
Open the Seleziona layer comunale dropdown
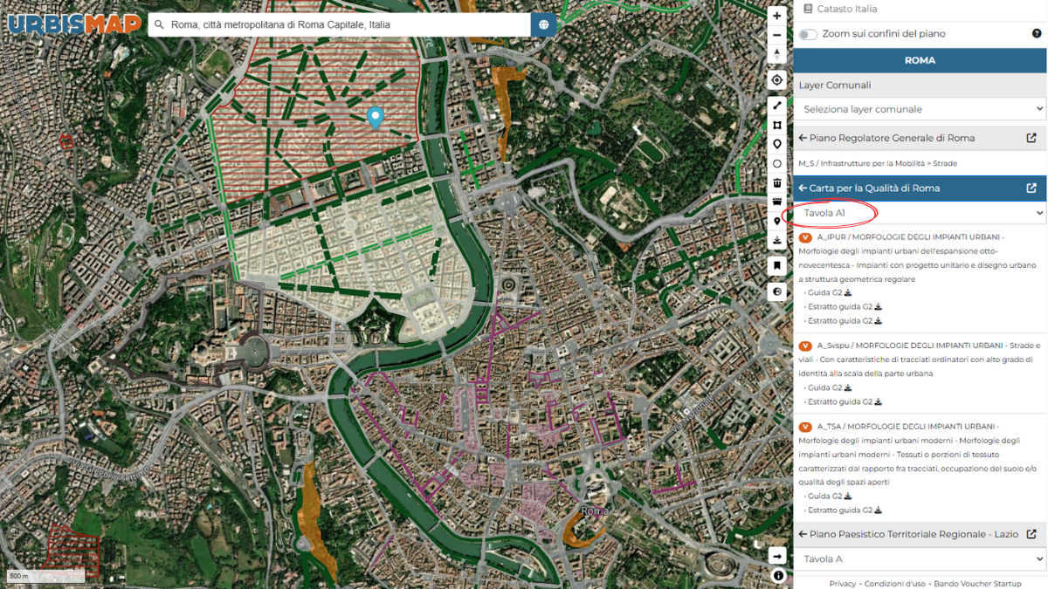tap(919, 108)
